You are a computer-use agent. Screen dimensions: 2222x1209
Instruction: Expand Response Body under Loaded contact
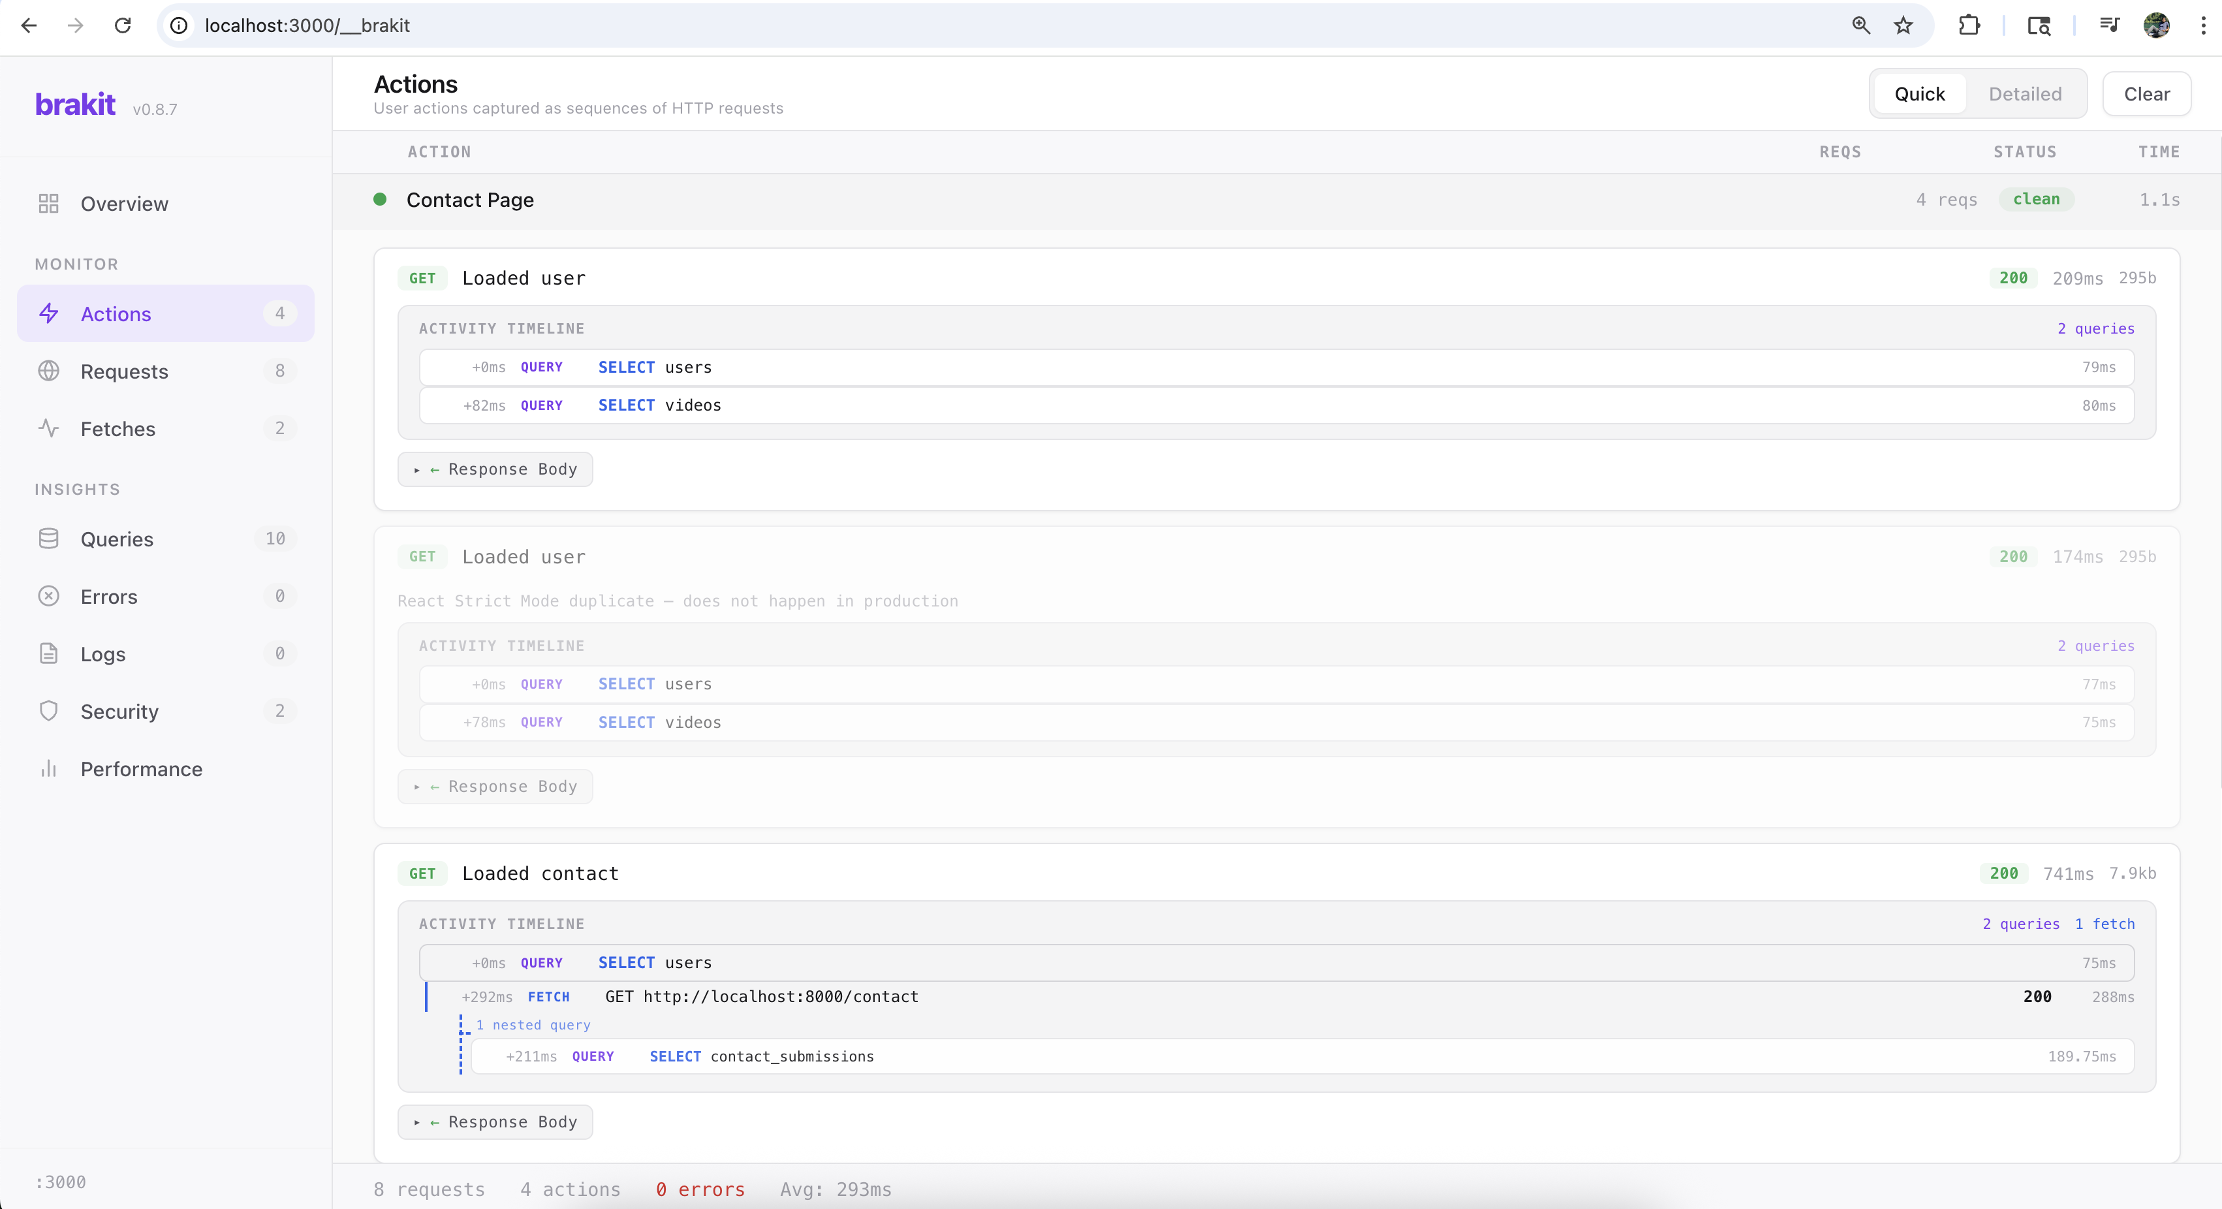pos(495,1122)
